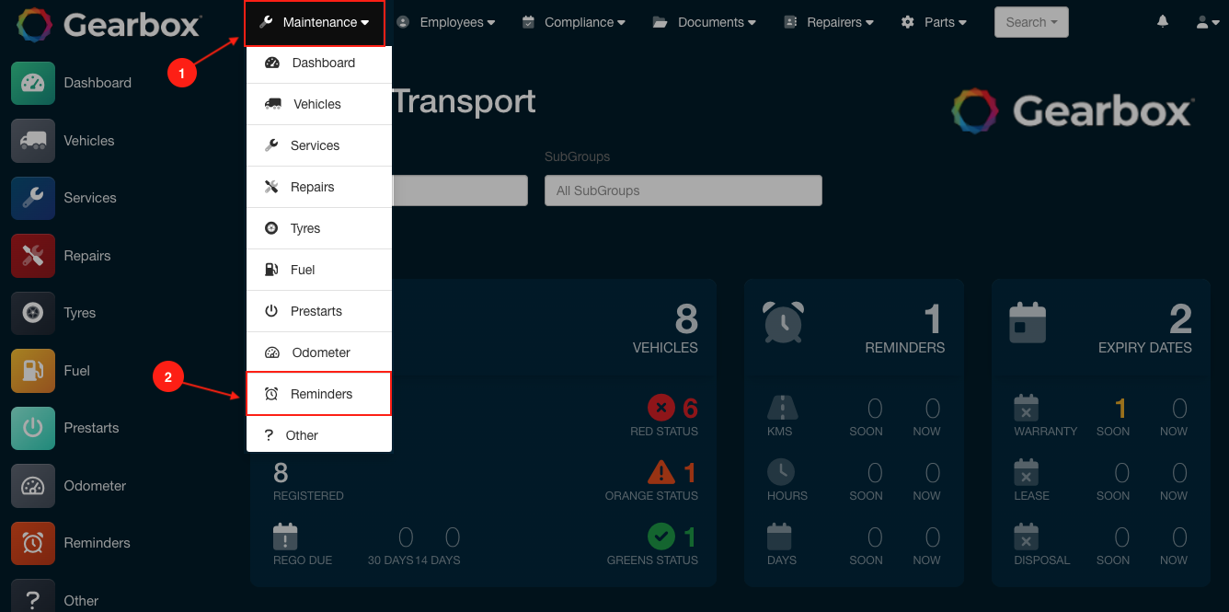This screenshot has width=1229, height=612.
Task: Choose Prestarts from Maintenance menu
Action: tap(319, 311)
